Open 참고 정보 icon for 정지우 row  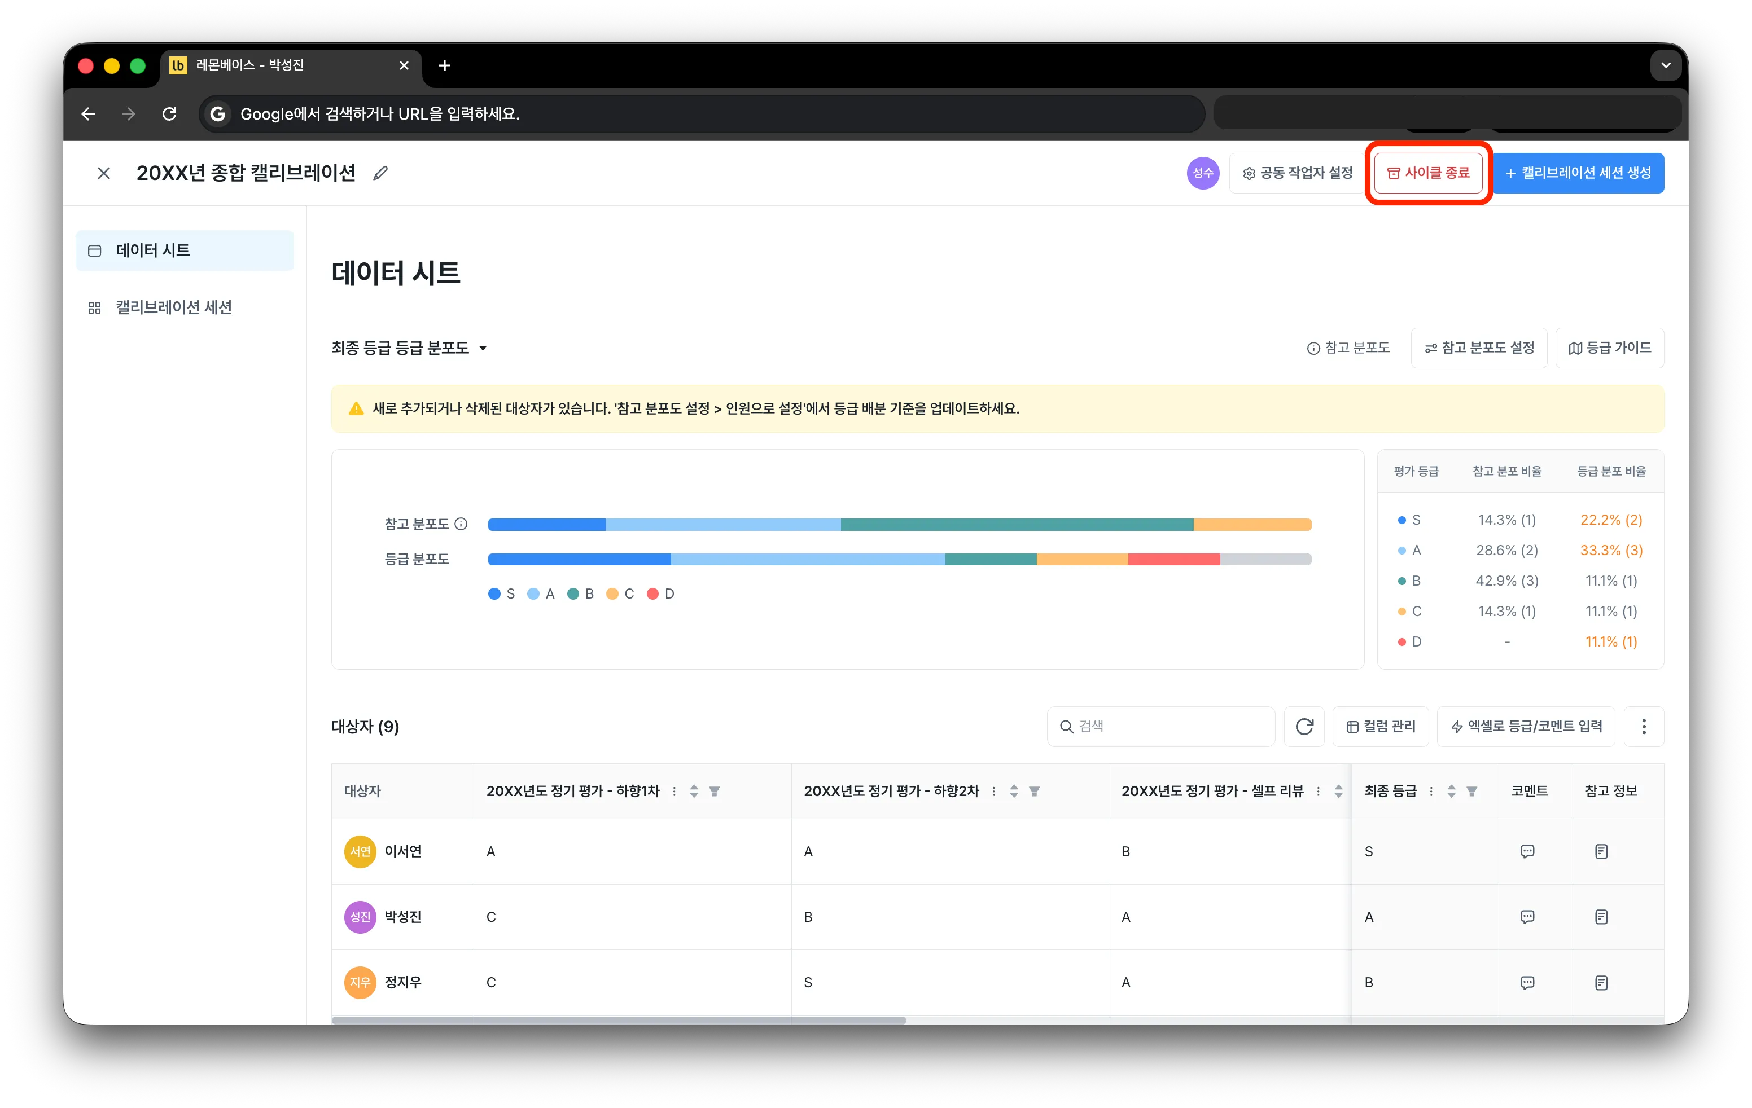[1601, 982]
